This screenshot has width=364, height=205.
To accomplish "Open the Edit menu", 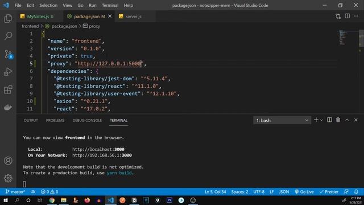I will (x=30, y=5).
